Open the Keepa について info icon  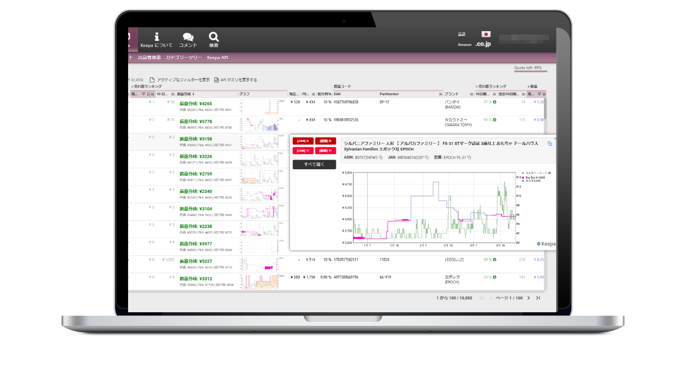point(157,37)
